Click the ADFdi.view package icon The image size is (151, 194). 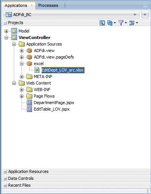click(x=29, y=51)
